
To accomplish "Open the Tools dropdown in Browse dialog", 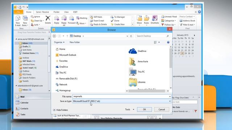I will [130, 109].
